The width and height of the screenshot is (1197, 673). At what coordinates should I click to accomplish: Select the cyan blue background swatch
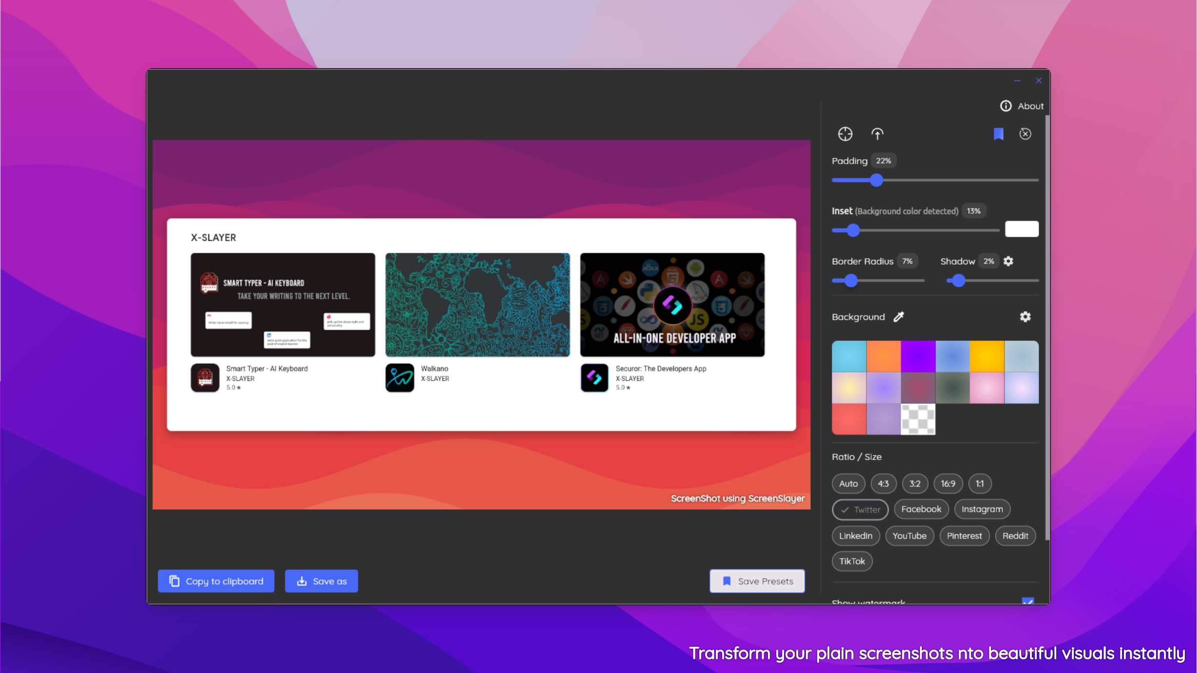click(x=849, y=356)
